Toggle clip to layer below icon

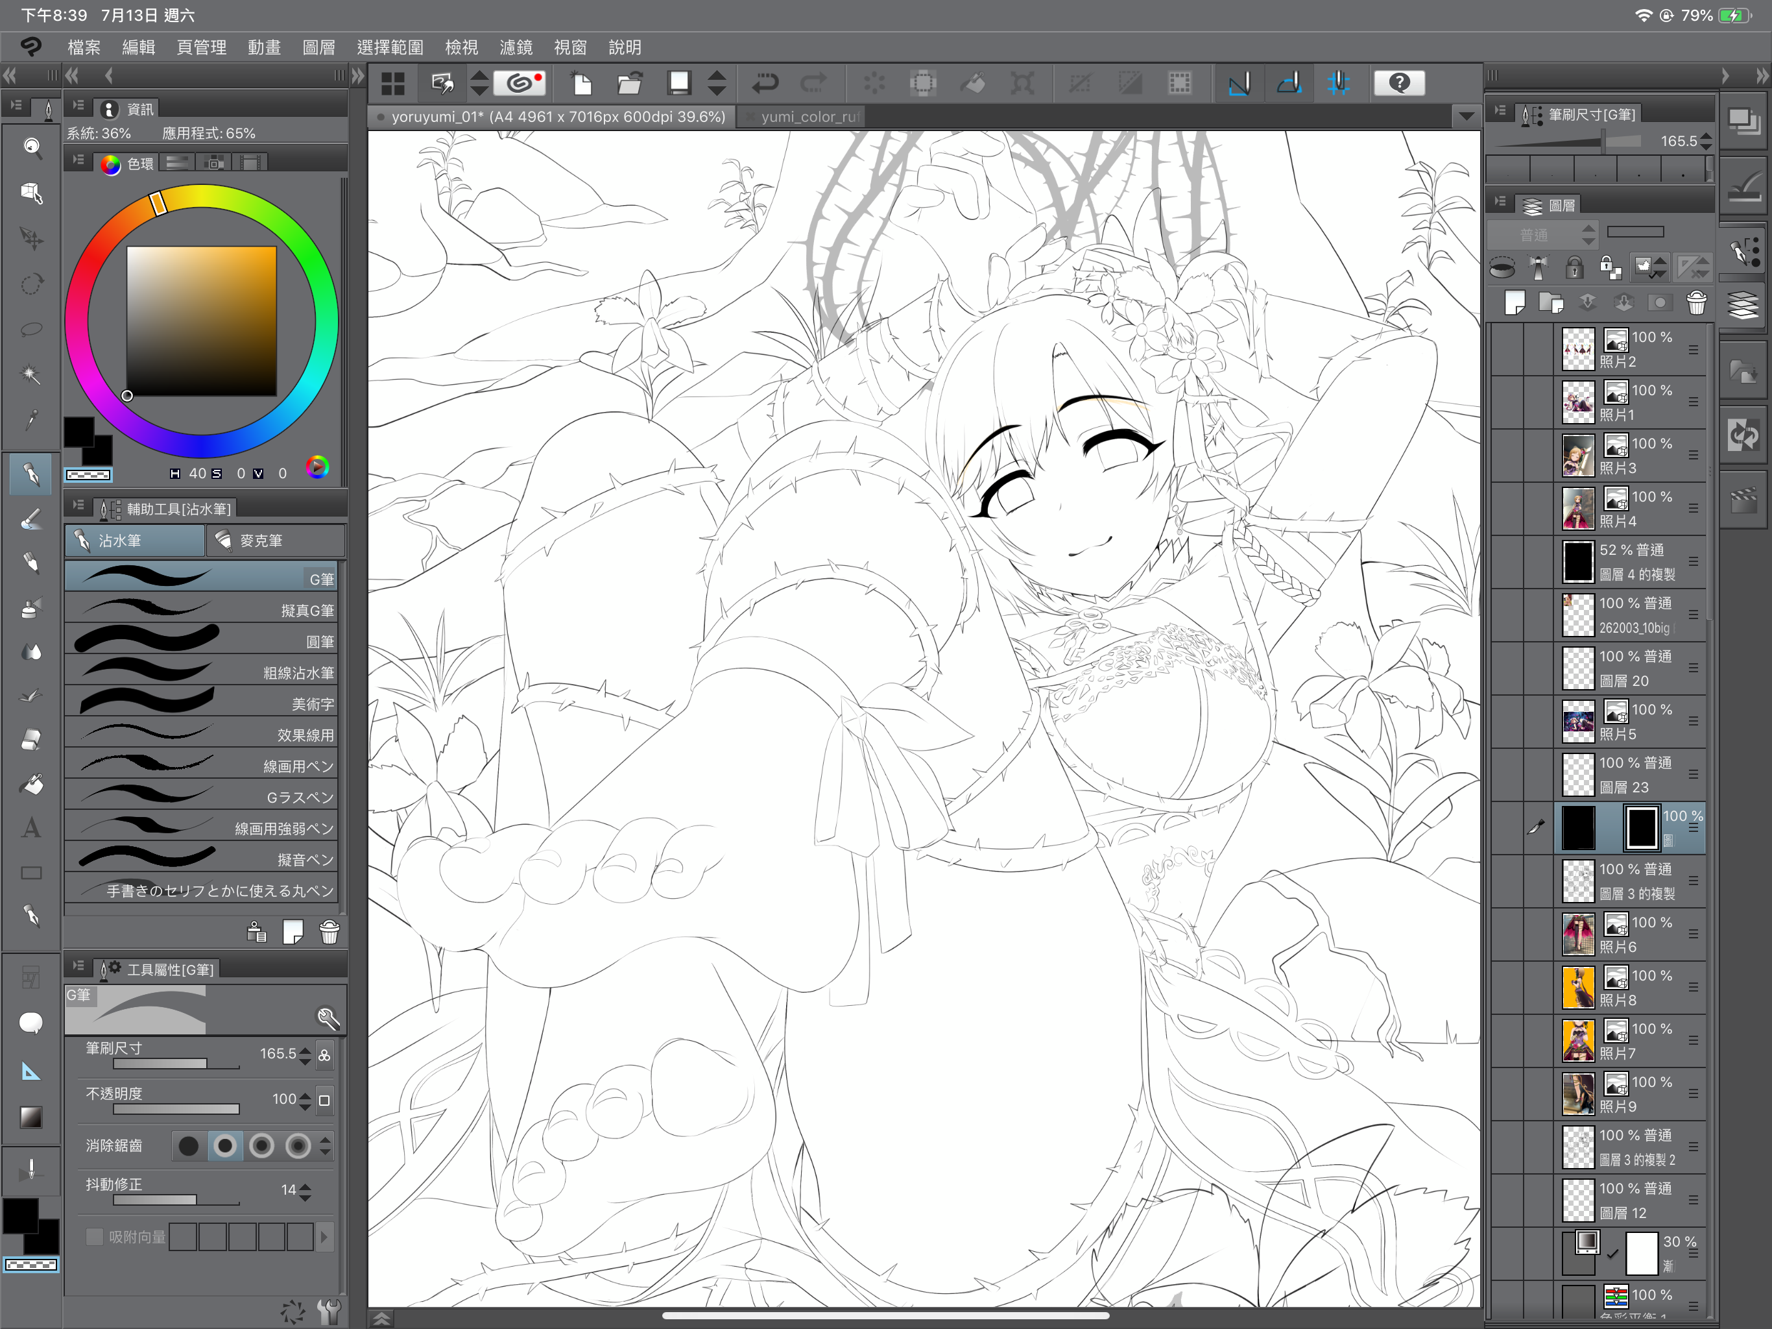click(x=1502, y=267)
